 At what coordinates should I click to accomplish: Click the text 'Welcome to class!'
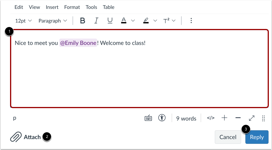click(x=123, y=43)
